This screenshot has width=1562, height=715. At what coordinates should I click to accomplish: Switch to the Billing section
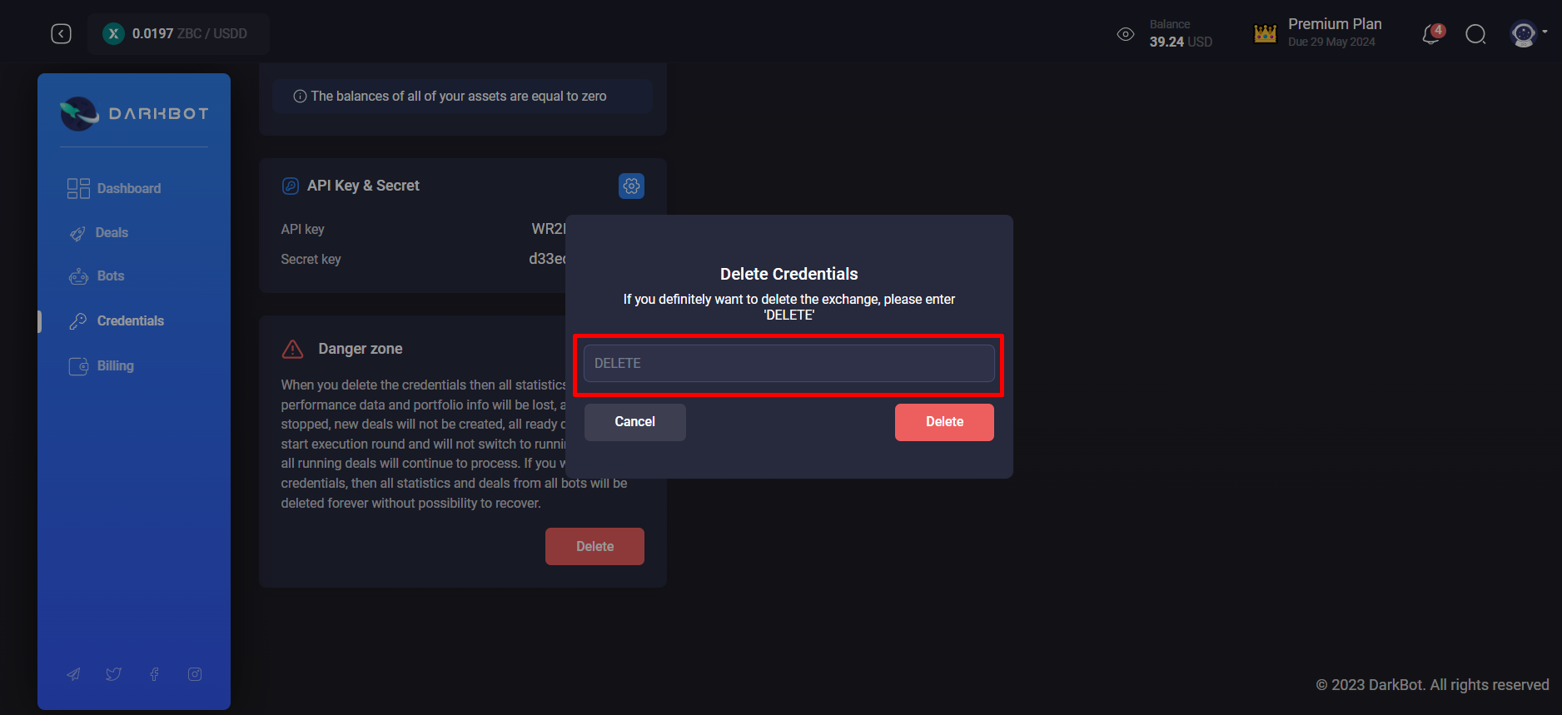point(116,365)
